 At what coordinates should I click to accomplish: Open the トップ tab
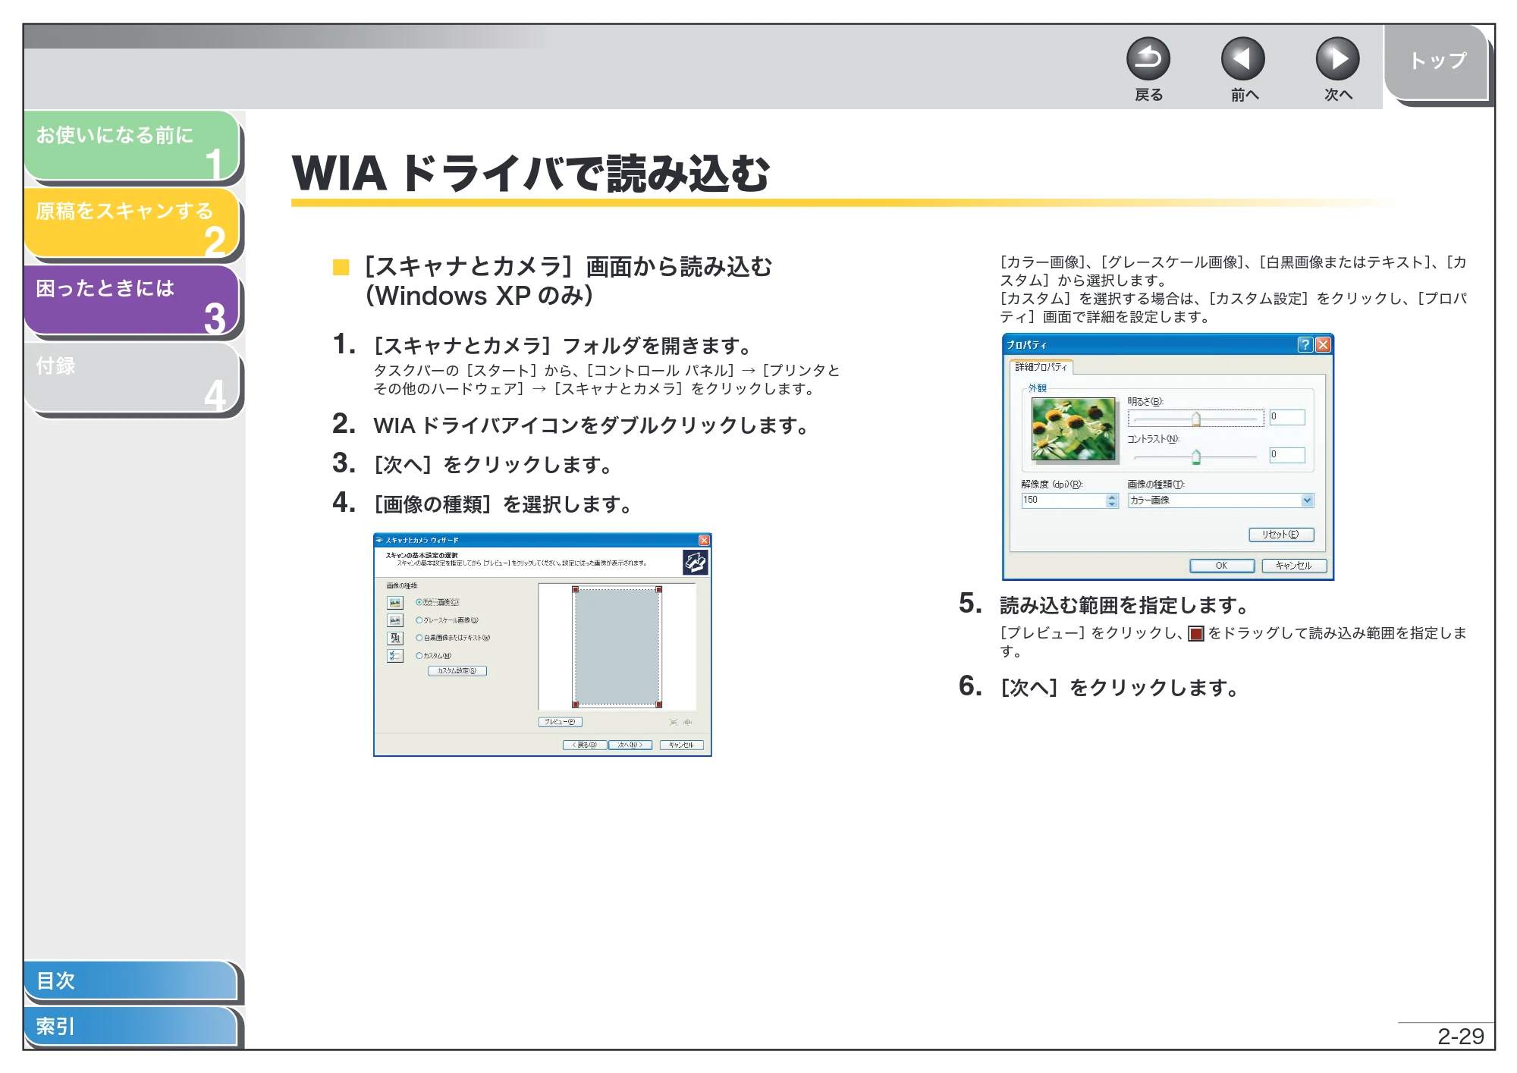pyautogui.click(x=1437, y=62)
